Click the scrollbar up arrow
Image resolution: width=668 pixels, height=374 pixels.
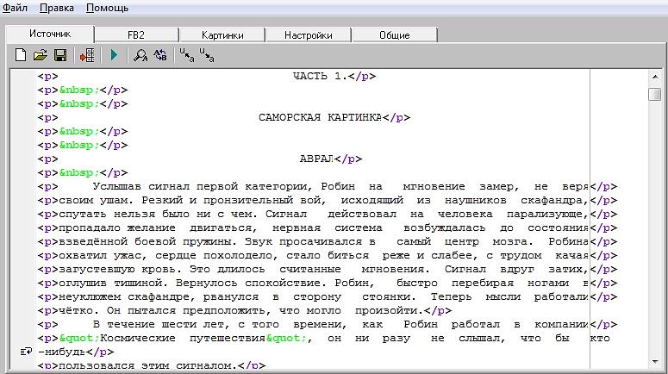click(x=655, y=77)
